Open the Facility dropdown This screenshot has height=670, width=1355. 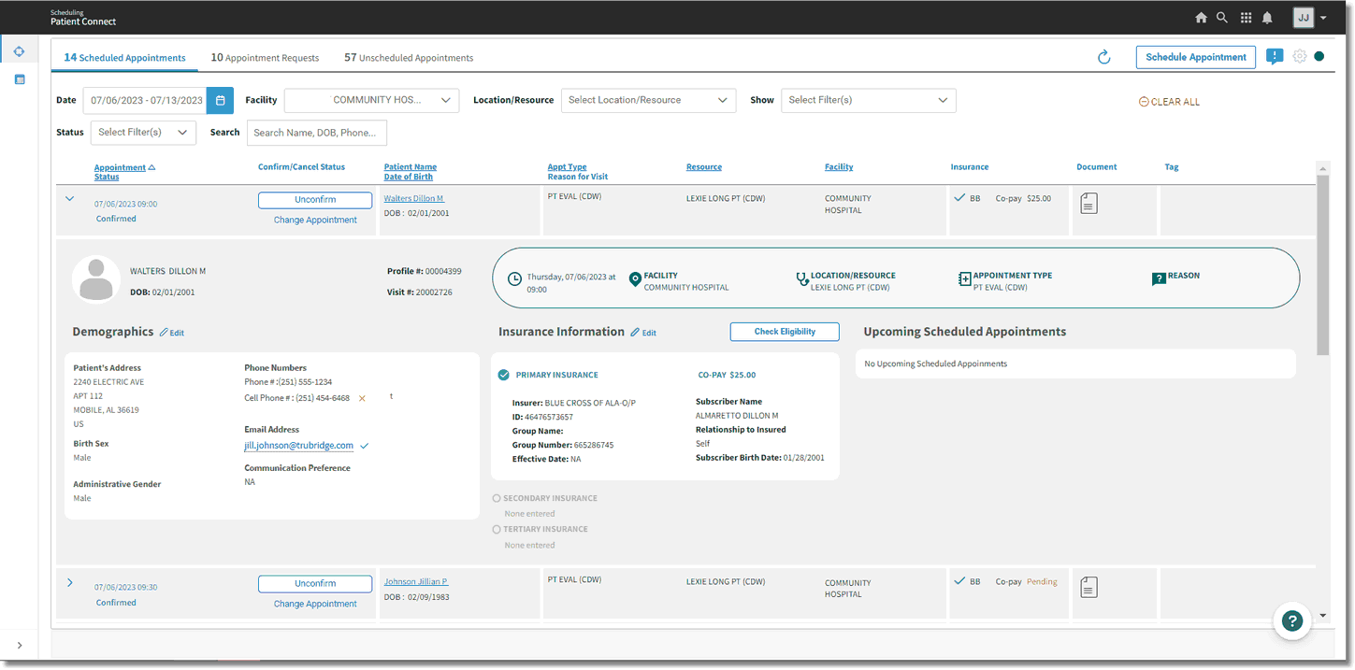tap(371, 100)
